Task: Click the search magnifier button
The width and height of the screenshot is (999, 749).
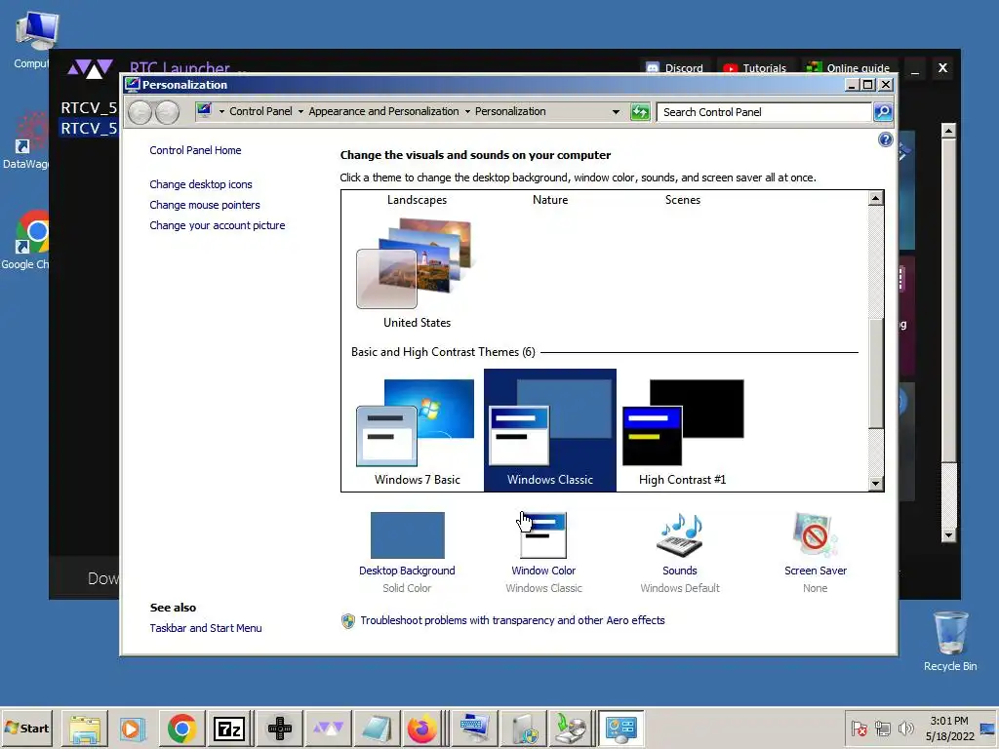Action: click(882, 112)
